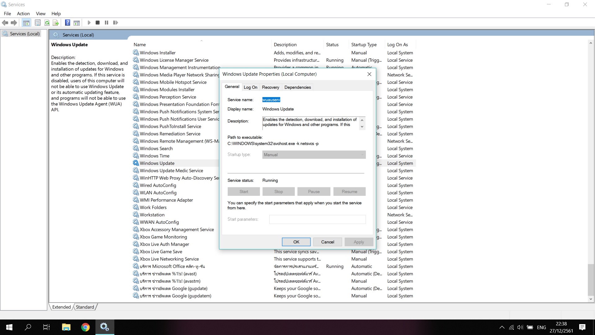Image resolution: width=595 pixels, height=335 pixels.
Task: Click the Services gear icon on the taskbar
Action: tap(104, 327)
